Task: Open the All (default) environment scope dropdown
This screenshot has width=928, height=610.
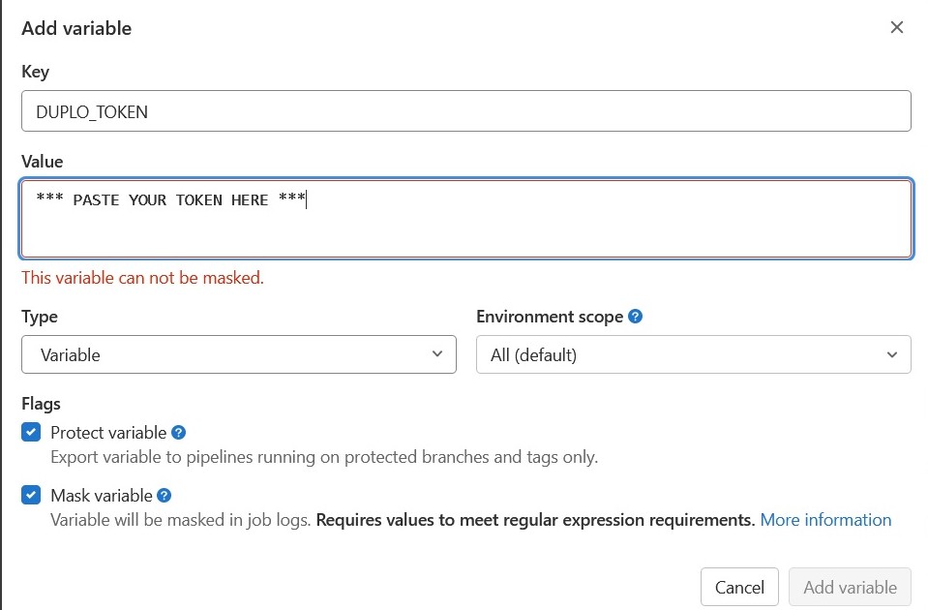Action: click(x=693, y=354)
